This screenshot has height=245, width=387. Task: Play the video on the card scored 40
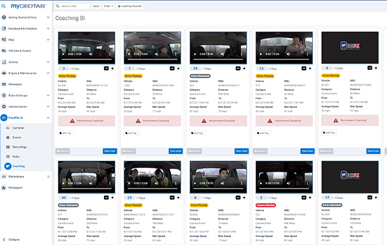click(63, 183)
